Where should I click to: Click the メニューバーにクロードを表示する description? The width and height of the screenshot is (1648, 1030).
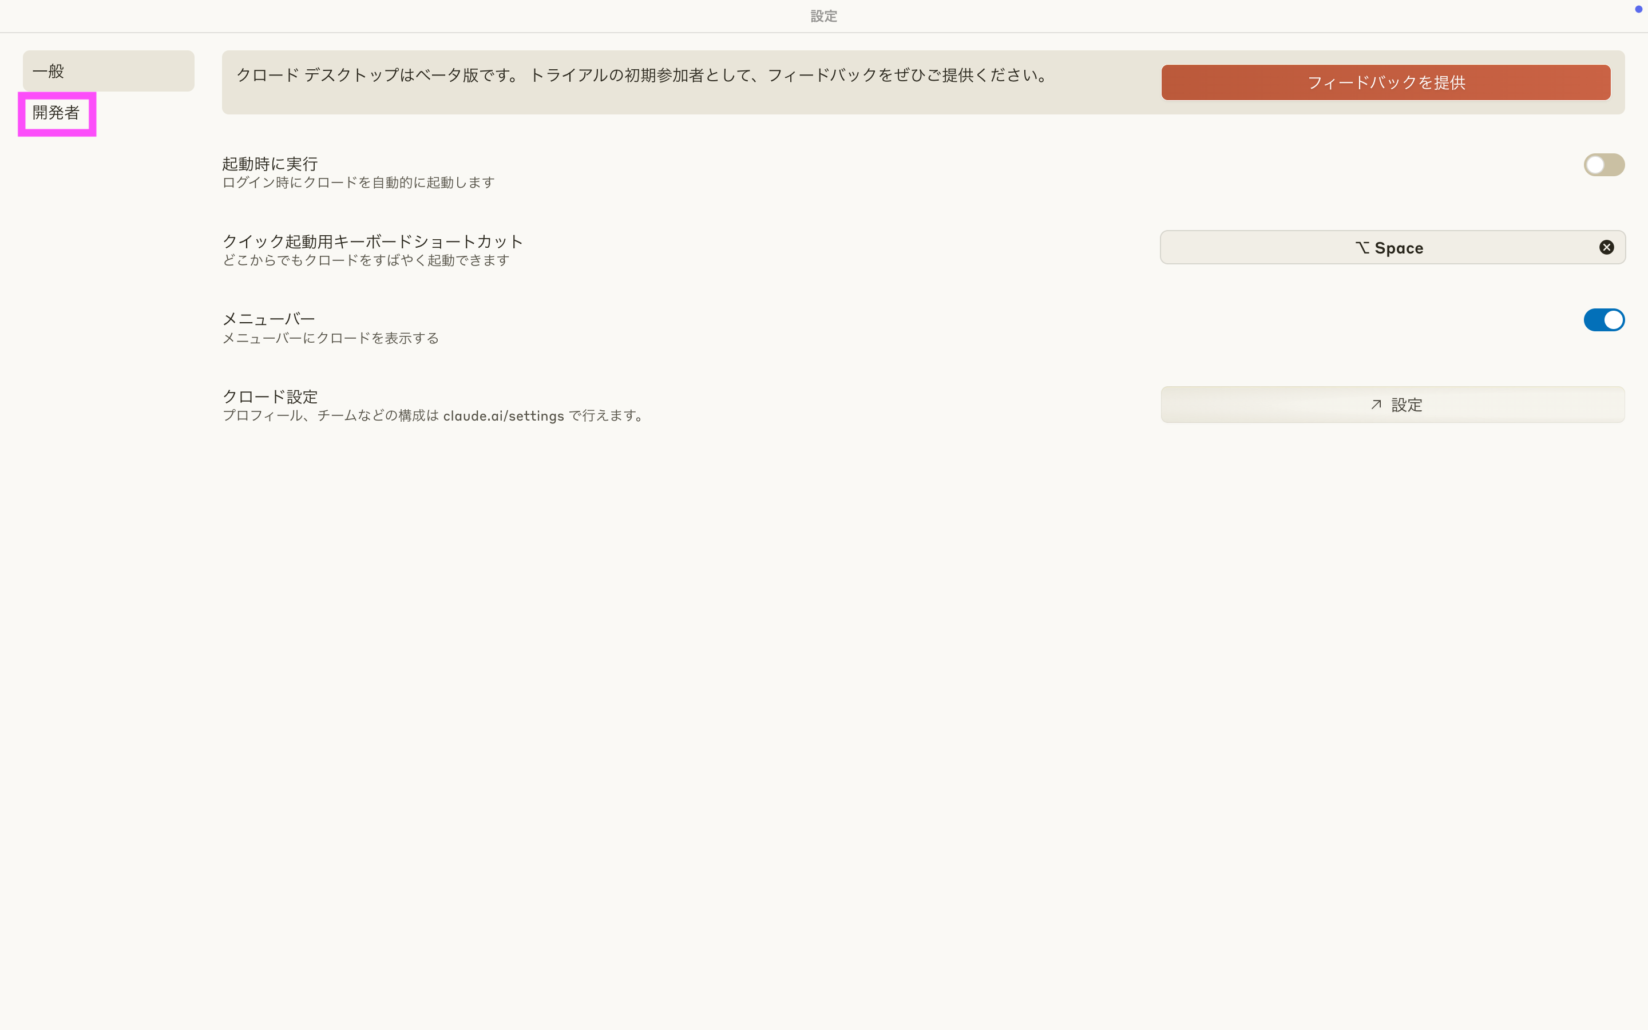(x=330, y=338)
